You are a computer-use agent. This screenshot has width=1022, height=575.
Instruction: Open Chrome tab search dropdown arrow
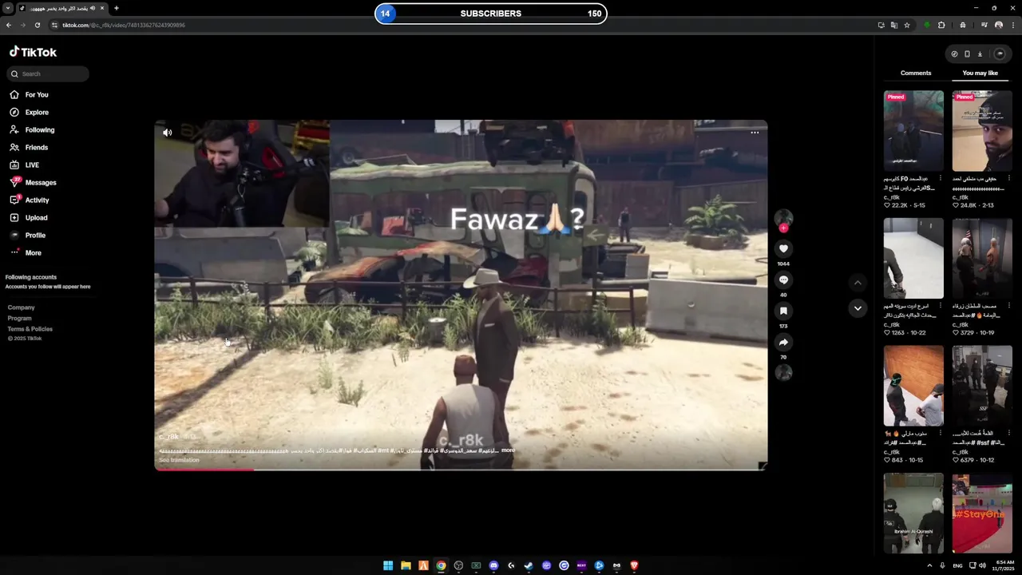[x=8, y=8]
